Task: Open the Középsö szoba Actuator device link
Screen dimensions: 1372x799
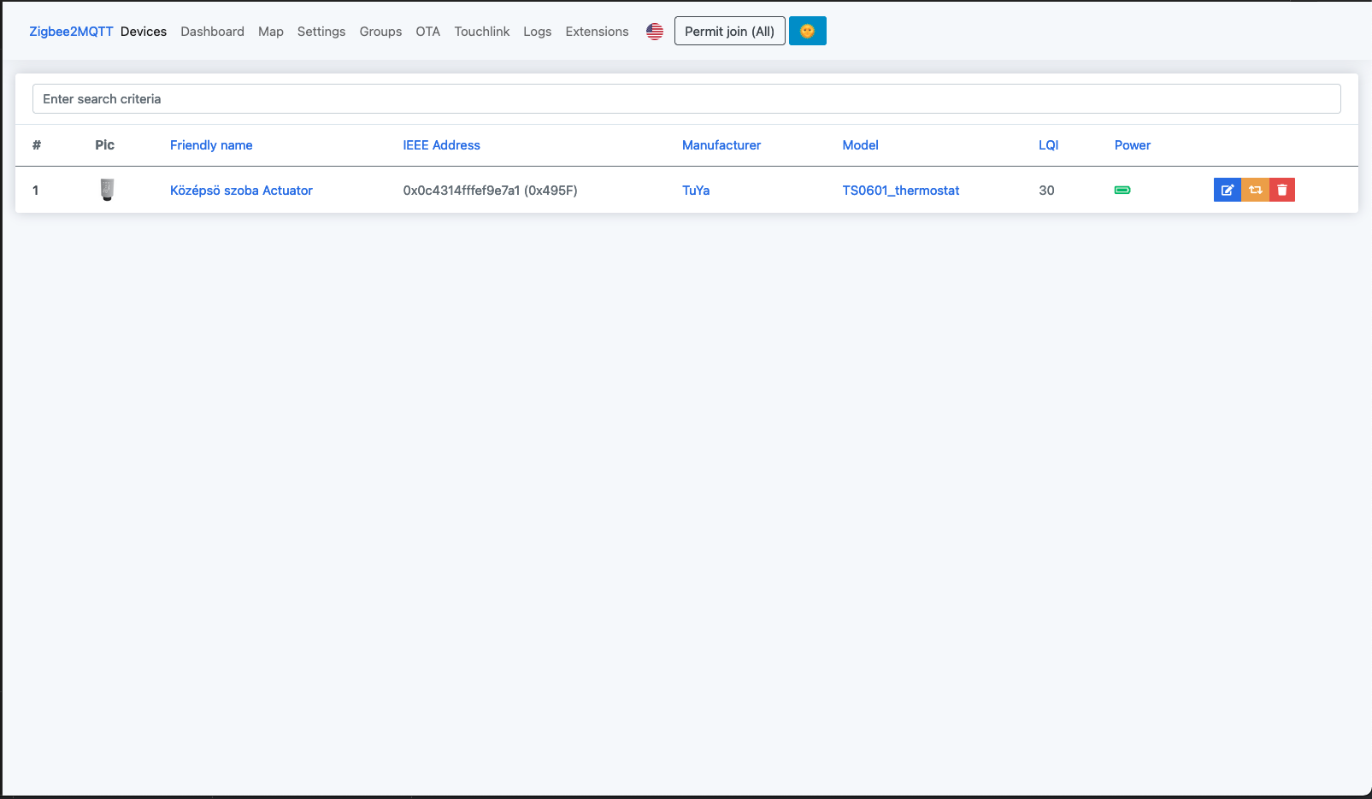Action: (241, 191)
